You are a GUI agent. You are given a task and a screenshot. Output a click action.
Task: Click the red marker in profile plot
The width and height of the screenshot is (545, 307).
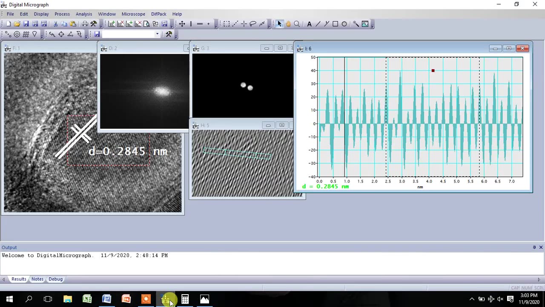tap(433, 71)
